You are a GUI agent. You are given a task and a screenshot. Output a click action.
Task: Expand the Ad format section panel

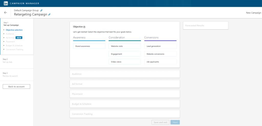(x=125, y=84)
